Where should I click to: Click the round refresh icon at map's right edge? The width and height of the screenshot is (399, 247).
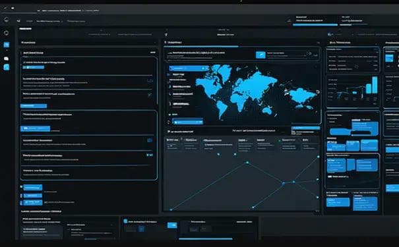click(318, 92)
